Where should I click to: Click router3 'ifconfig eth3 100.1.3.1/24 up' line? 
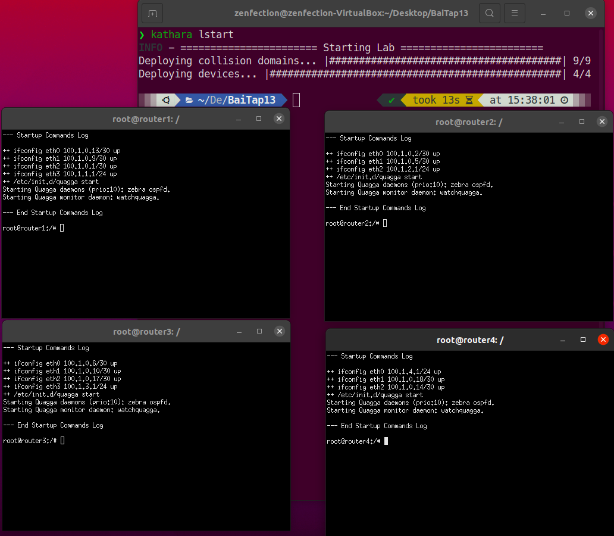[60, 387]
